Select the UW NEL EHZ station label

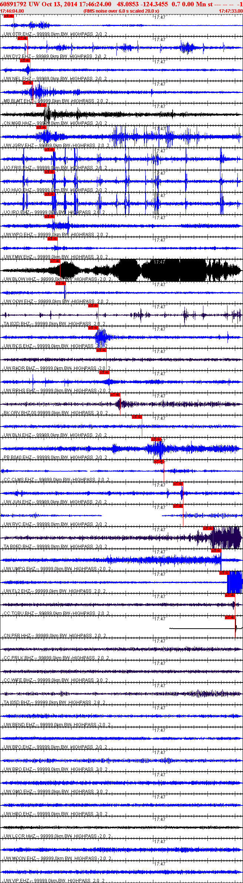pyautogui.click(x=17, y=79)
